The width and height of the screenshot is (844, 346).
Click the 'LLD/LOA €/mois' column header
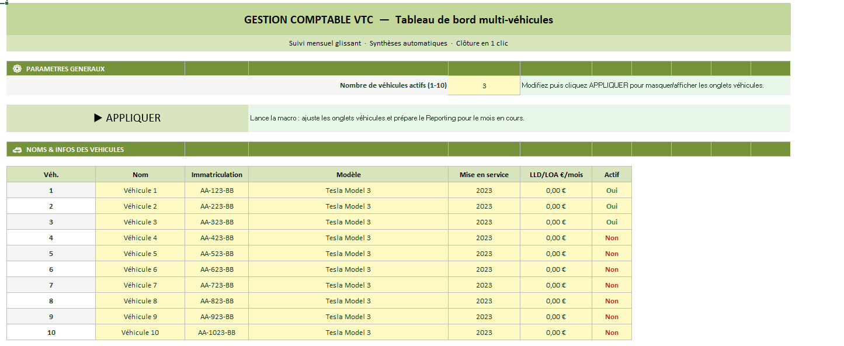(556, 175)
